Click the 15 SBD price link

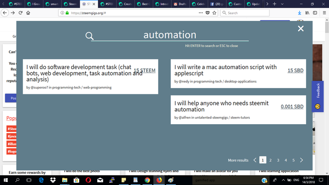click(x=296, y=71)
